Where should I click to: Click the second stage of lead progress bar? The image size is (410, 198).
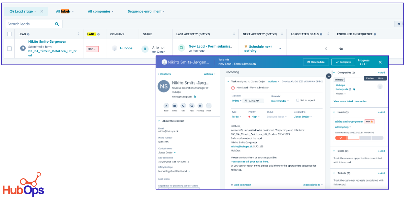(353, 138)
